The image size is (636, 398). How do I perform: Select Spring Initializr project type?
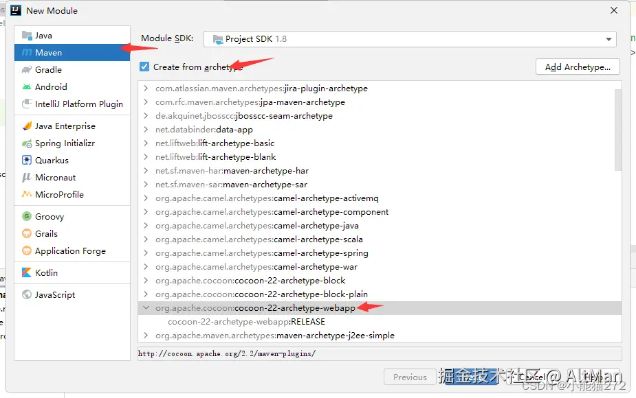72,143
